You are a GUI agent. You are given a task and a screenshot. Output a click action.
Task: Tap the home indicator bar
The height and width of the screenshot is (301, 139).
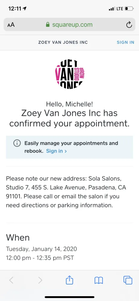click(x=69, y=297)
